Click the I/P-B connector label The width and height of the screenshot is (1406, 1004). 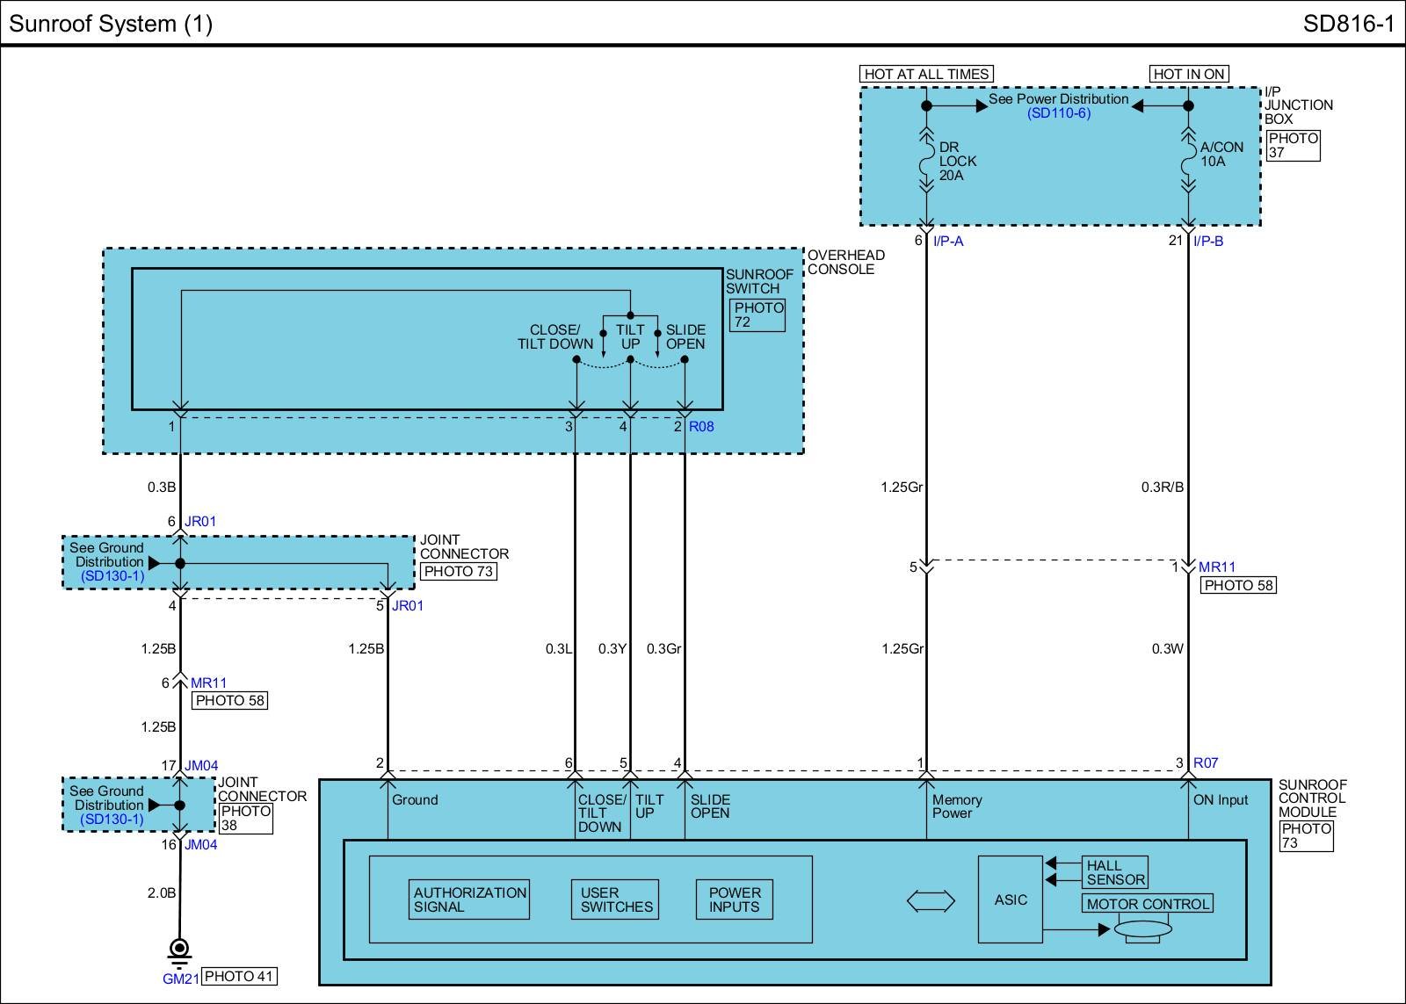pos(1208,241)
